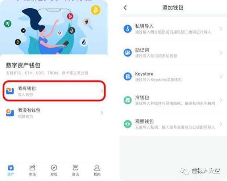Click the Bitcoin coin in illustration
The width and height of the screenshot is (227, 181).
[96, 10]
